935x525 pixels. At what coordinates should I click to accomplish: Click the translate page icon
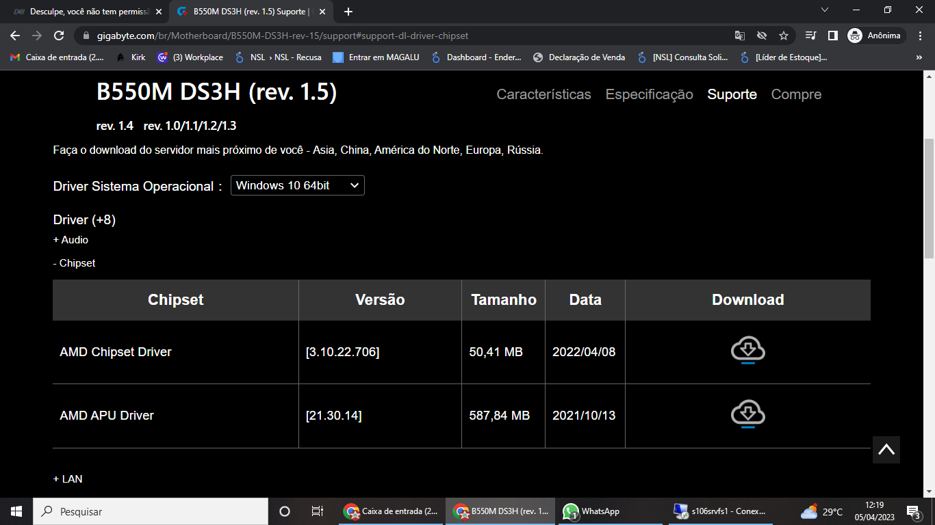click(740, 36)
